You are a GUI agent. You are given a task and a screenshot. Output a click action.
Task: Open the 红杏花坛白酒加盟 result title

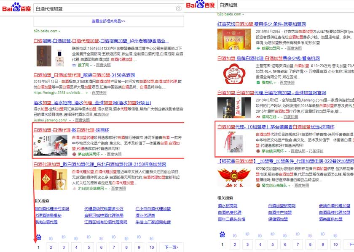pos(261,24)
